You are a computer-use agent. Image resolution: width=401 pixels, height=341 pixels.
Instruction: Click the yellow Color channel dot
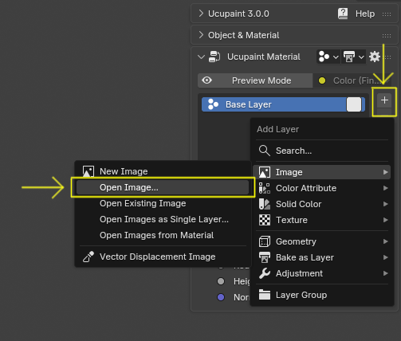[x=322, y=80]
